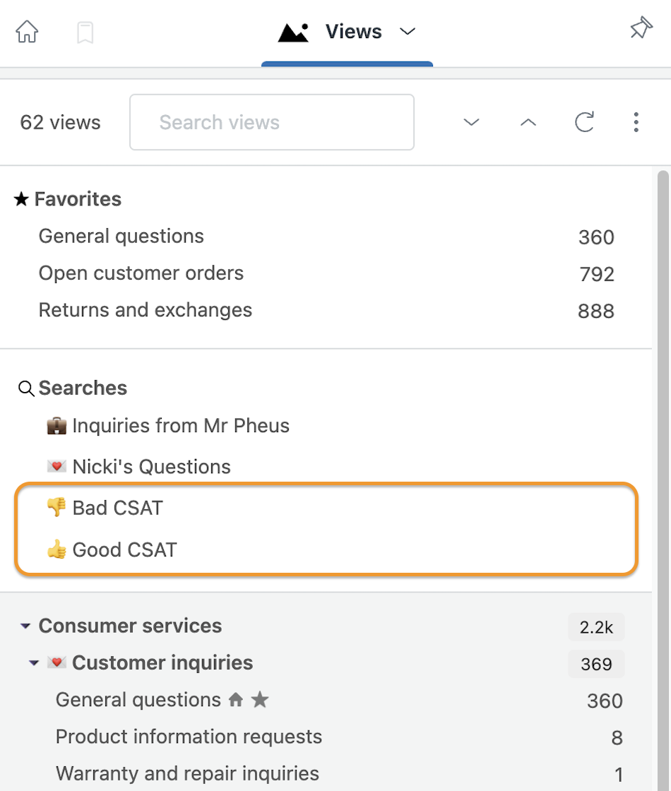Screen dimensions: 671x791
Task: Click the star next to General questions
Action: click(260, 700)
